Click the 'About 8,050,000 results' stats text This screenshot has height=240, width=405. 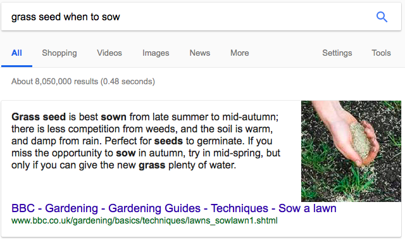[x=83, y=82]
